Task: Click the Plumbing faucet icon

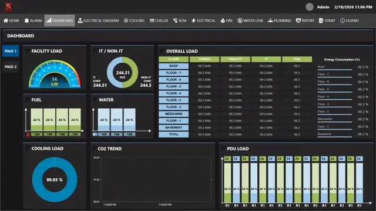Action: [270, 21]
